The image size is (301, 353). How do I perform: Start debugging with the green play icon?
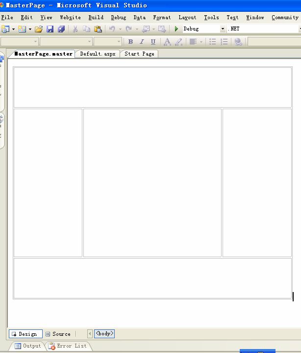coord(176,29)
